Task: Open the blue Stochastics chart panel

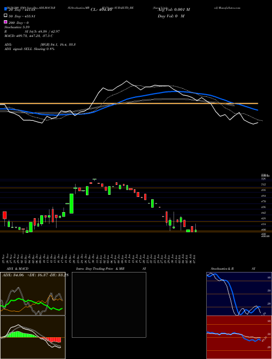Action: pyautogui.click(x=239, y=294)
